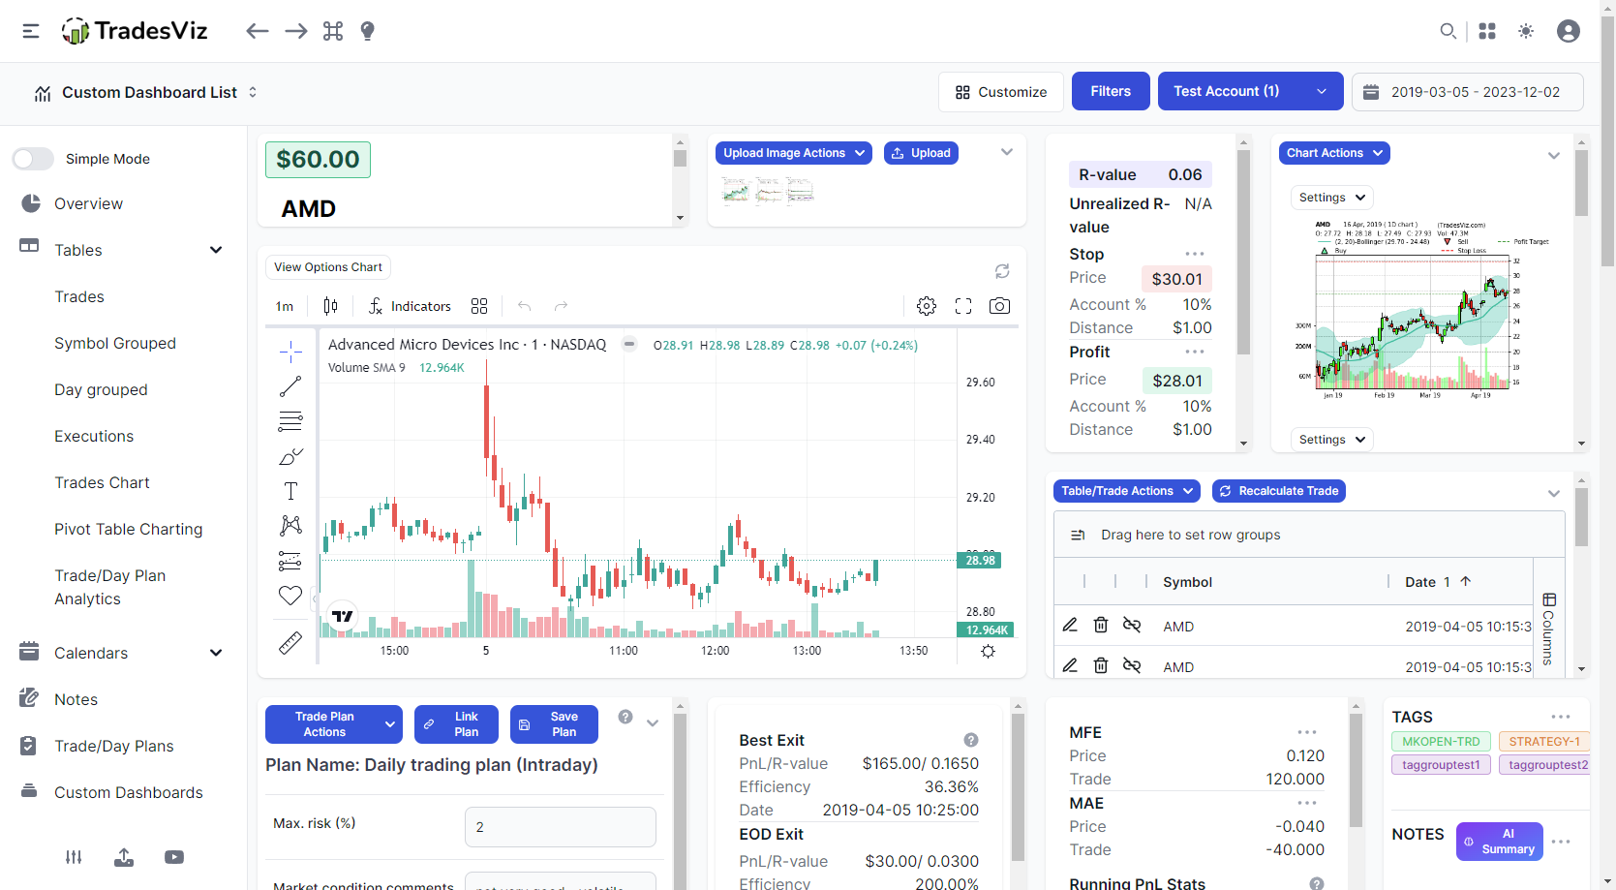Open the Test Account (1) dropdown
Screen dimensions: 1616x890
1251,91
